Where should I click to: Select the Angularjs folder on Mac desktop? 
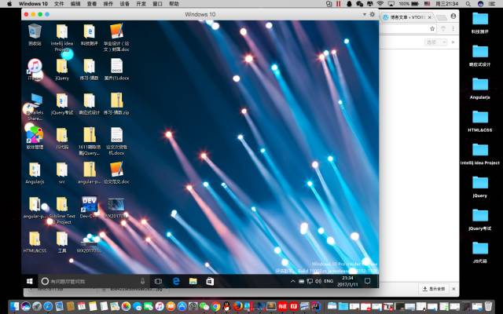[x=480, y=88]
